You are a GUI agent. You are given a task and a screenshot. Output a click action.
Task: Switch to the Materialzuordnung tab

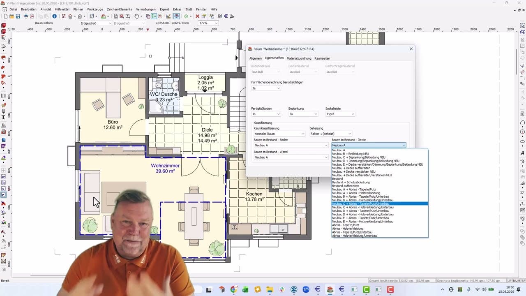pos(299,58)
